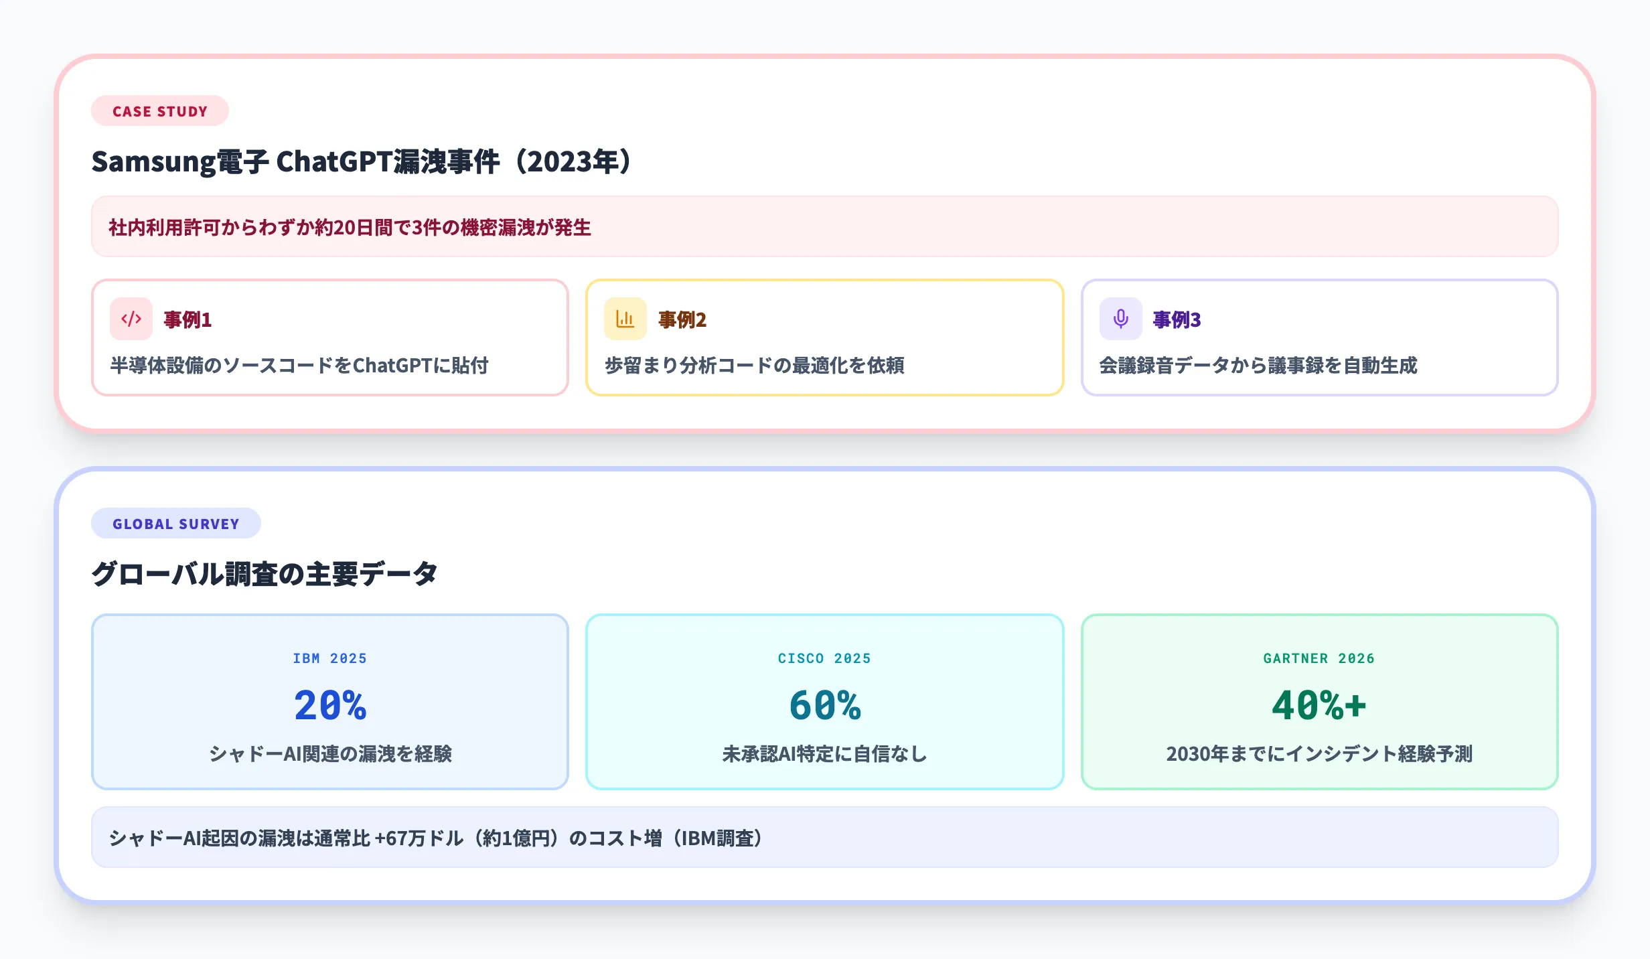This screenshot has height=959, width=1650.
Task: Click シャドーAI関連の漏洩を経験 caption
Action: (x=330, y=754)
